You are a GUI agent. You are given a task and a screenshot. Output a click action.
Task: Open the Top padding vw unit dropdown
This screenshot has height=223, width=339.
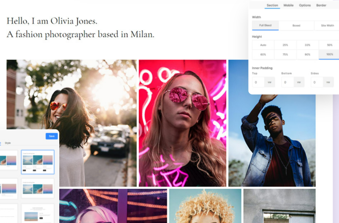click(269, 82)
